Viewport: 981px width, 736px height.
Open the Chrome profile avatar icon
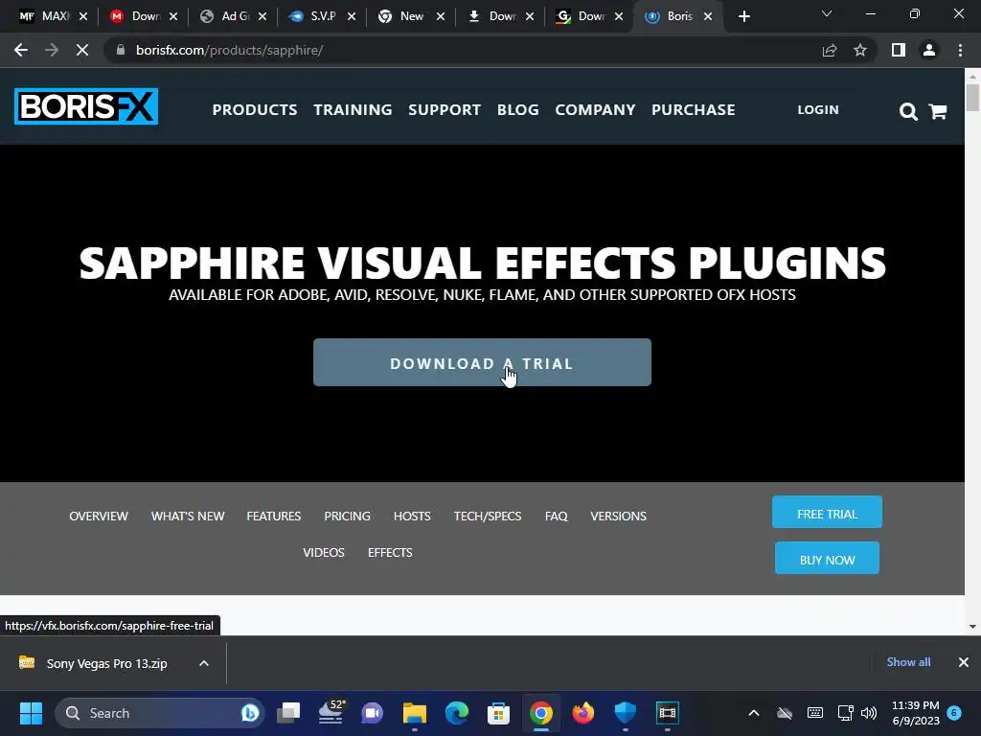pos(929,50)
